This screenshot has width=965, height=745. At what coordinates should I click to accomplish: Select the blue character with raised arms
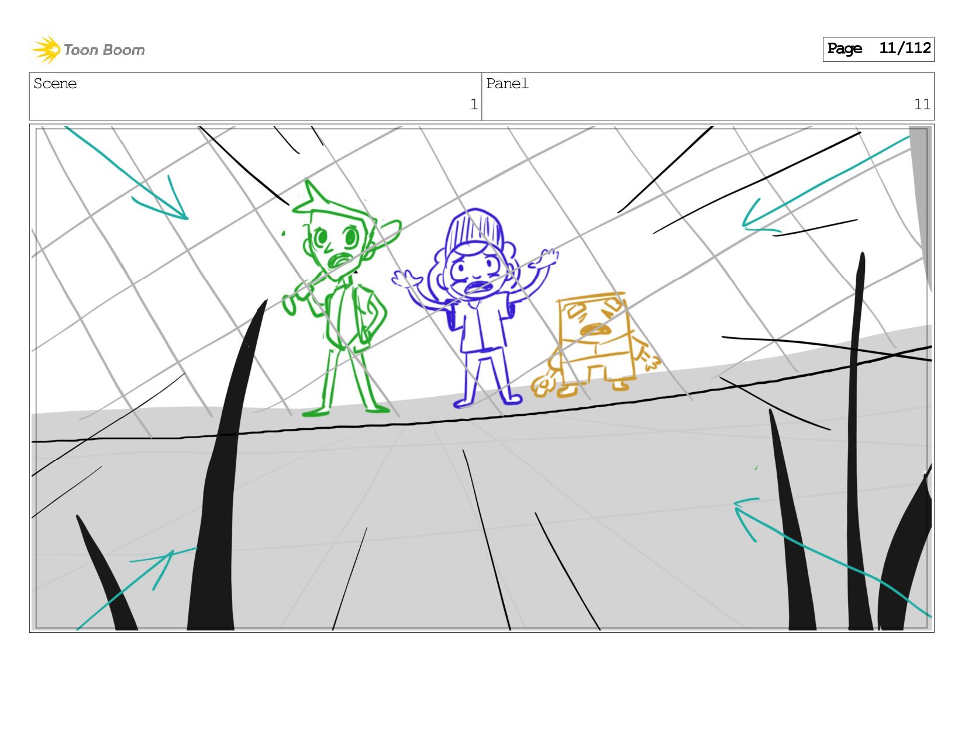[475, 308]
